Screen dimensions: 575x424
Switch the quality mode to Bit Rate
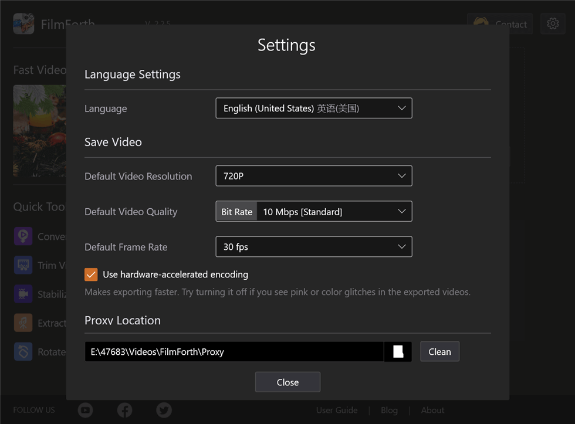(236, 211)
